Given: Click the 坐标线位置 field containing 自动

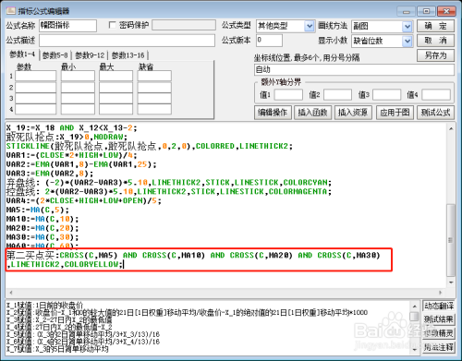Looking at the screenshot, I should (354, 69).
